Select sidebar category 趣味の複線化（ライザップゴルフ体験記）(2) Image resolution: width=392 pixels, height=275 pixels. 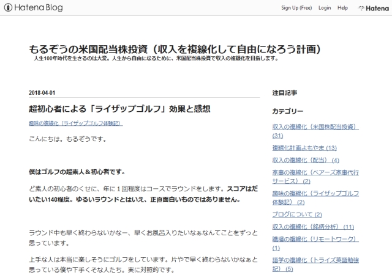(315, 197)
